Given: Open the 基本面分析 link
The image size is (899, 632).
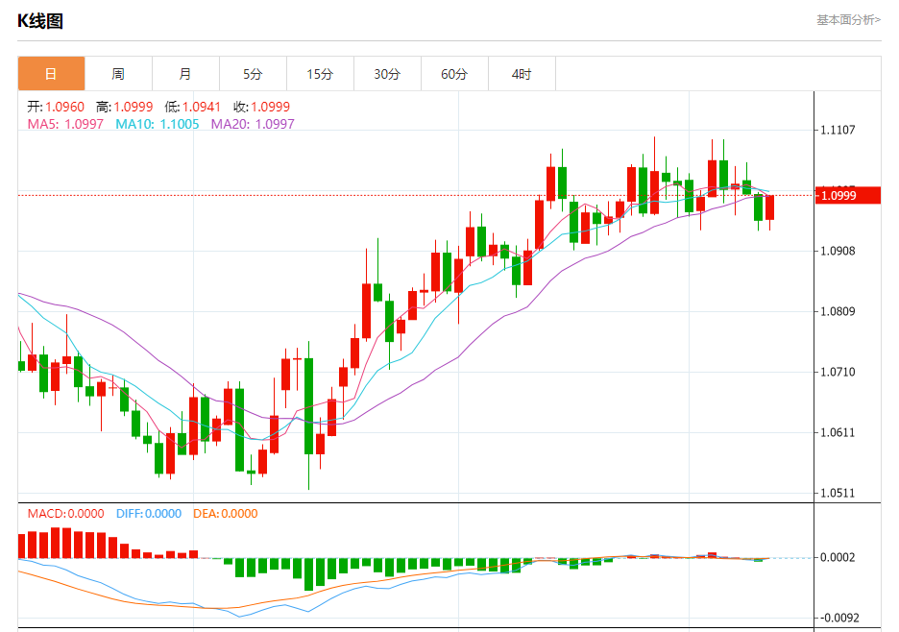Looking at the screenshot, I should pyautogui.click(x=848, y=20).
